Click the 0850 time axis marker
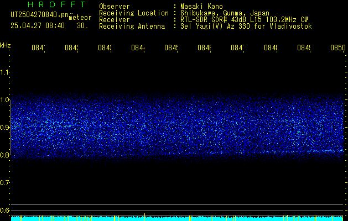Viewport: 348px width, 221px height. tap(338, 48)
